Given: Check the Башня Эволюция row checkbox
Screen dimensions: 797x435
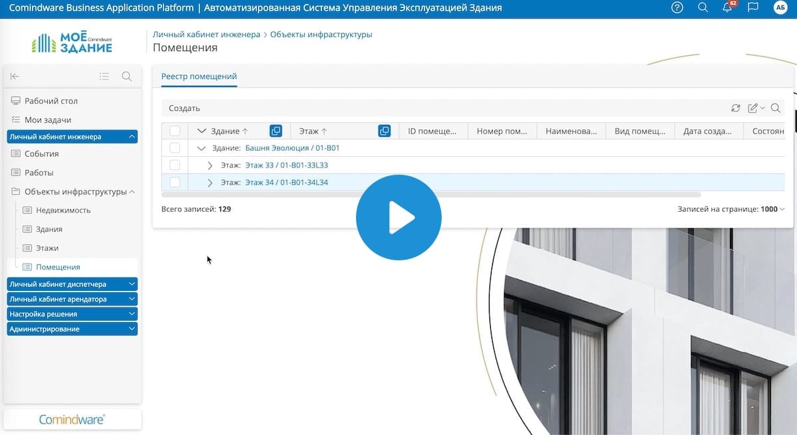Looking at the screenshot, I should point(175,147).
